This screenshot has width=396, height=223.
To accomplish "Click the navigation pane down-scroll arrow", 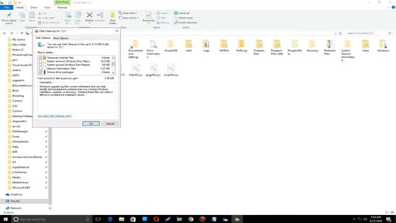I will click(x=50, y=208).
